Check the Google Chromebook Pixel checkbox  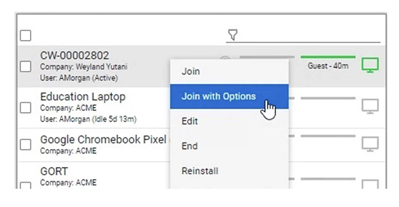click(x=25, y=144)
